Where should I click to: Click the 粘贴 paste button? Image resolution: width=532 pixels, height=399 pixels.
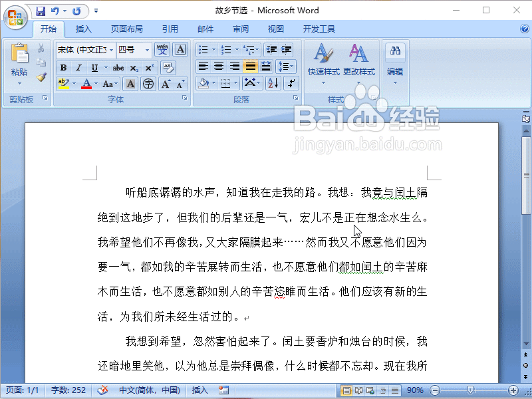(x=19, y=64)
